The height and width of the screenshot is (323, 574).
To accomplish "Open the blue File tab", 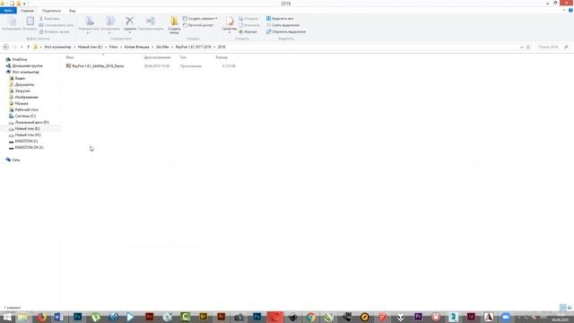I will click(8, 11).
